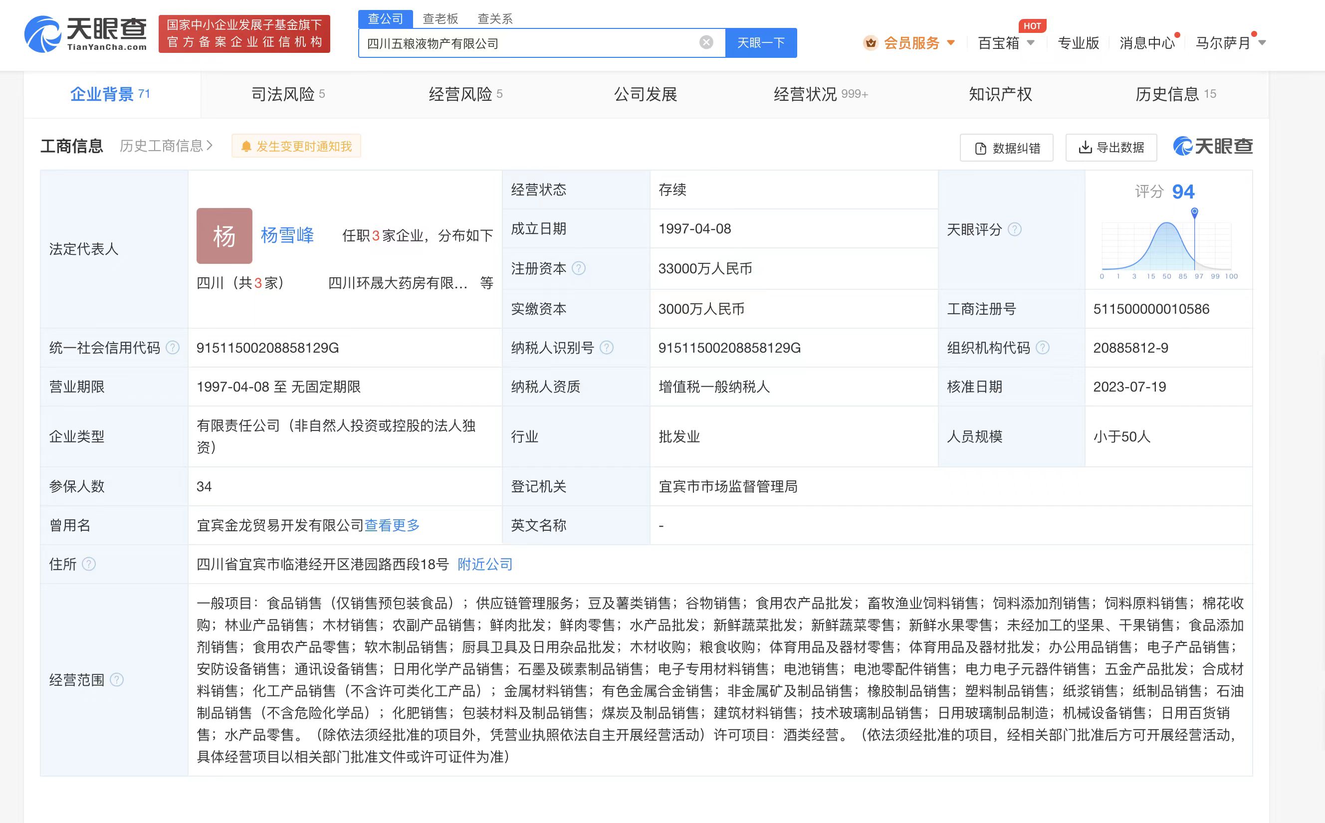Click approval date 2023-07-19

coord(1129,387)
